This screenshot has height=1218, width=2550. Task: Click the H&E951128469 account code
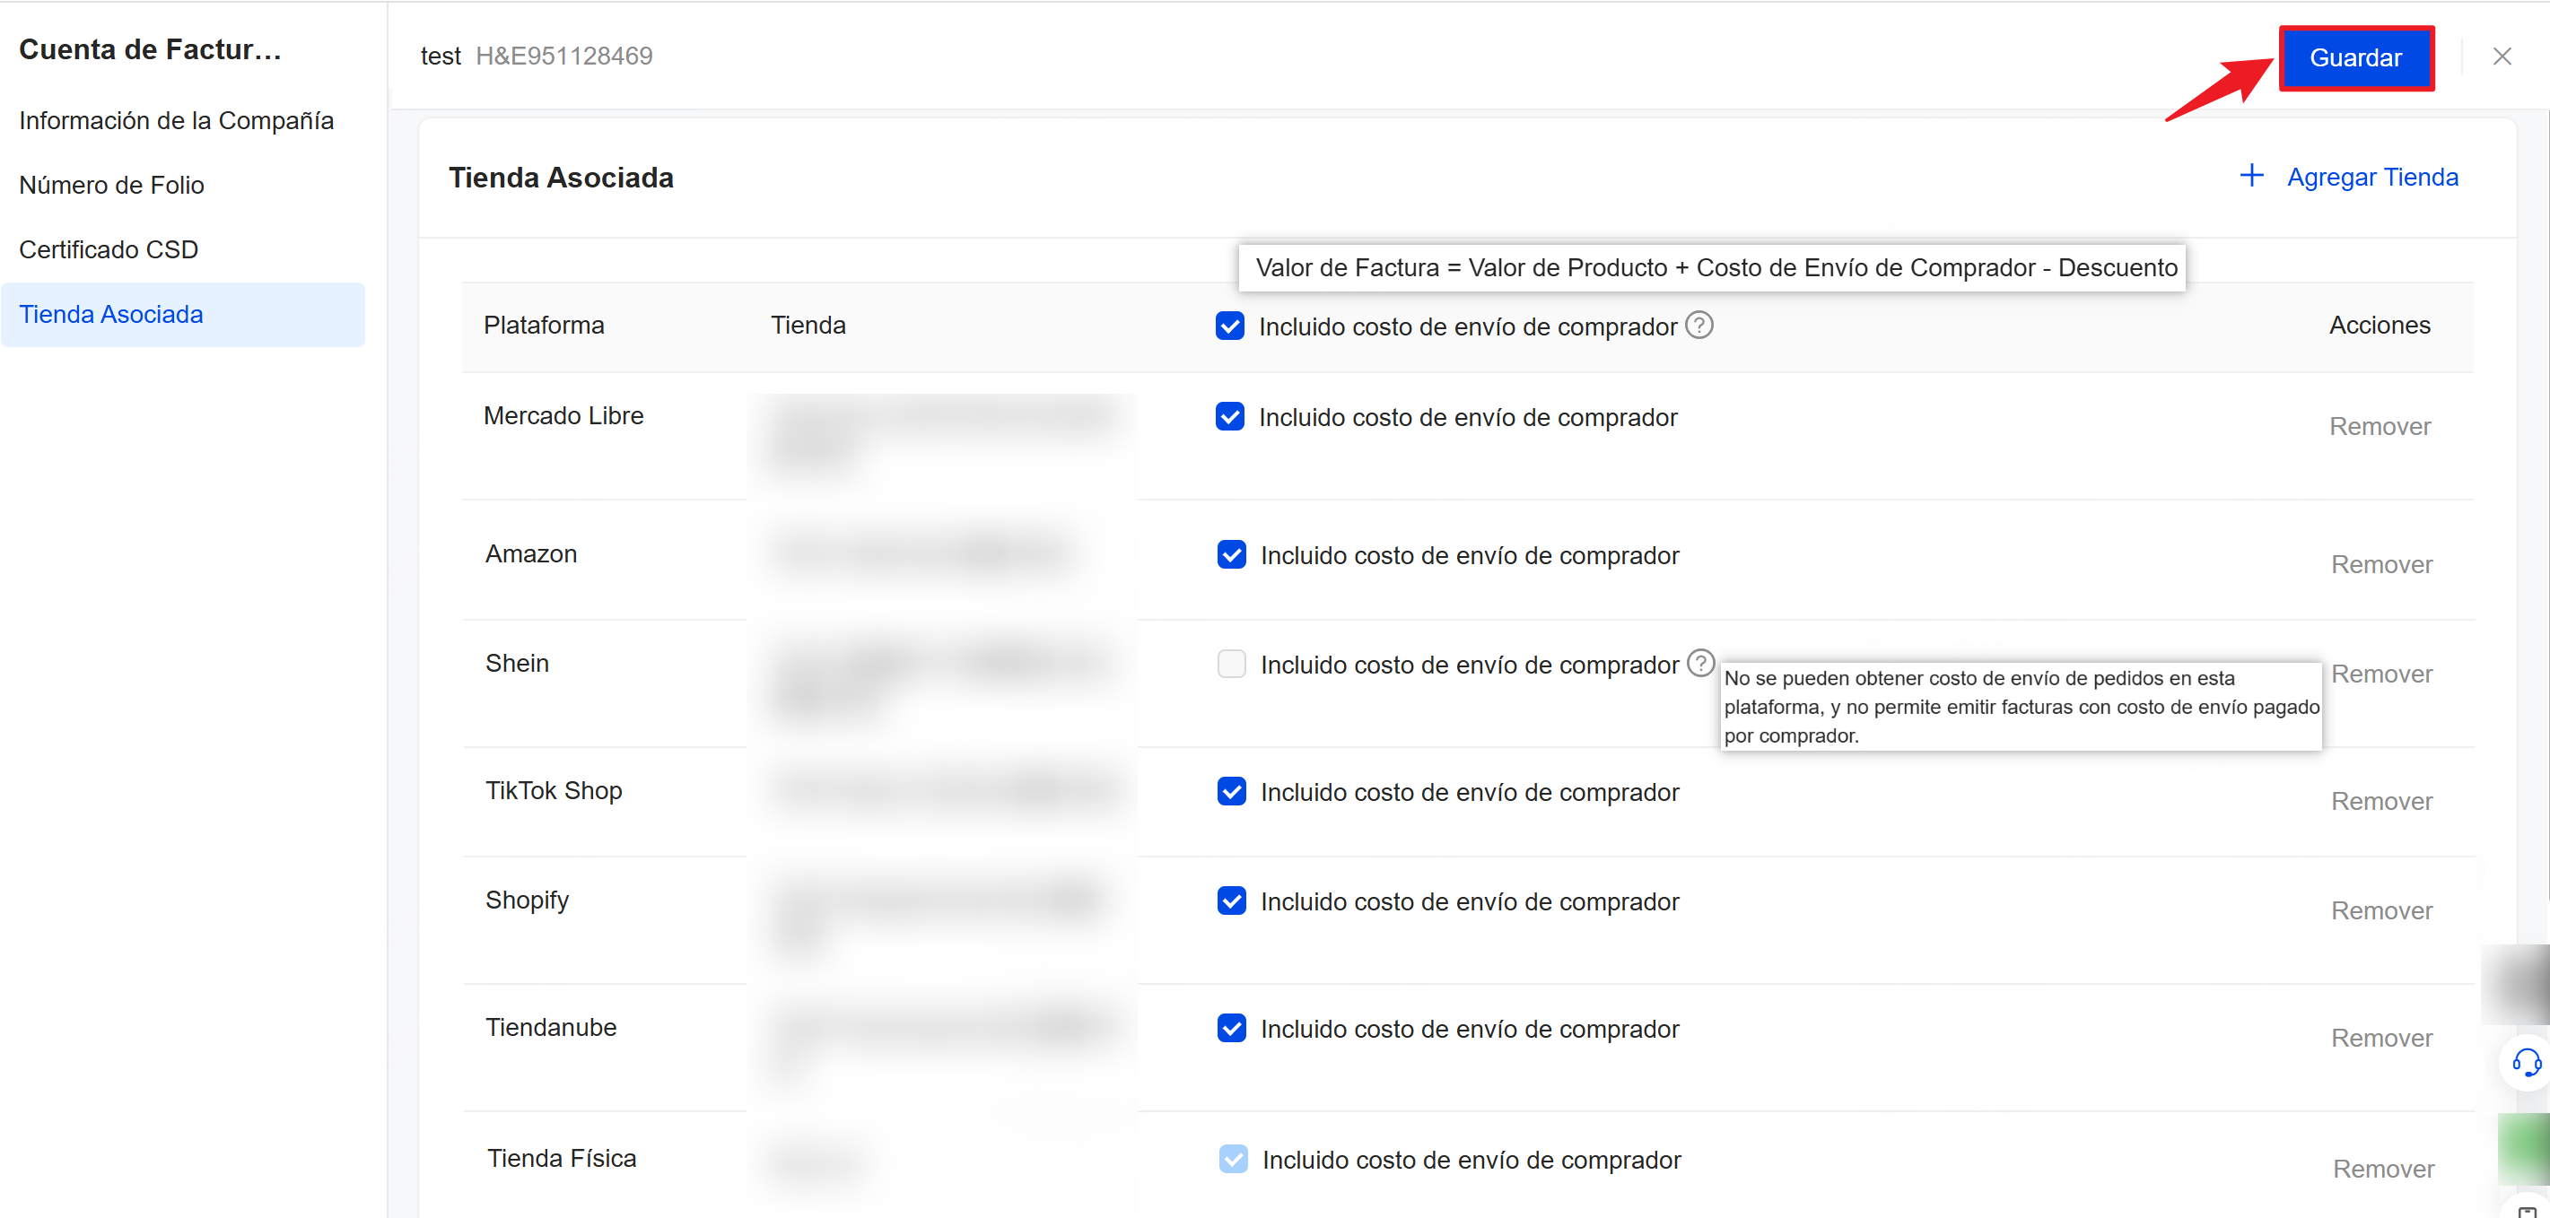pos(564,57)
